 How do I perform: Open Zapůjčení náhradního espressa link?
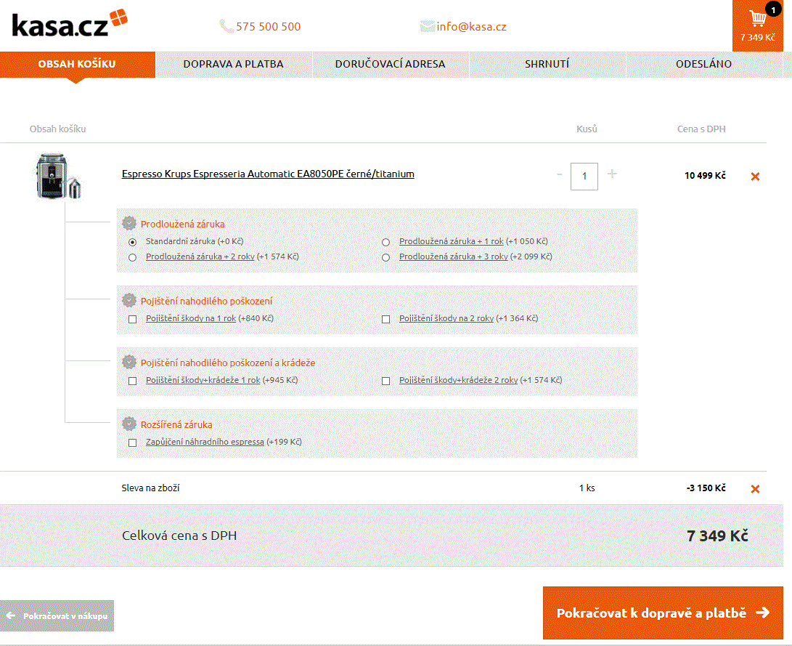click(205, 442)
